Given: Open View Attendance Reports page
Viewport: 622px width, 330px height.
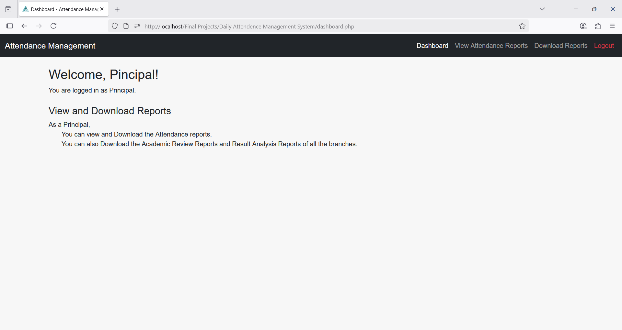Looking at the screenshot, I should point(491,46).
